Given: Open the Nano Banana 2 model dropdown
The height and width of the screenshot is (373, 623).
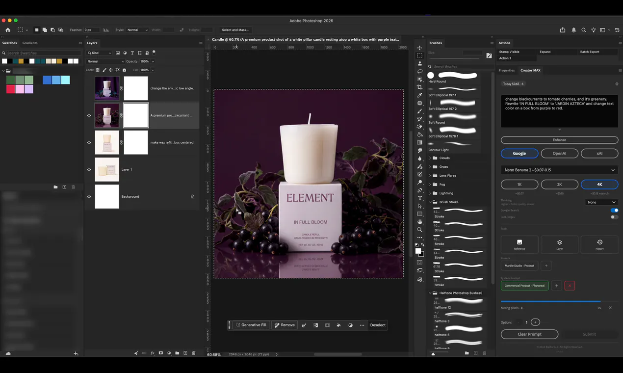Looking at the screenshot, I should click(559, 170).
